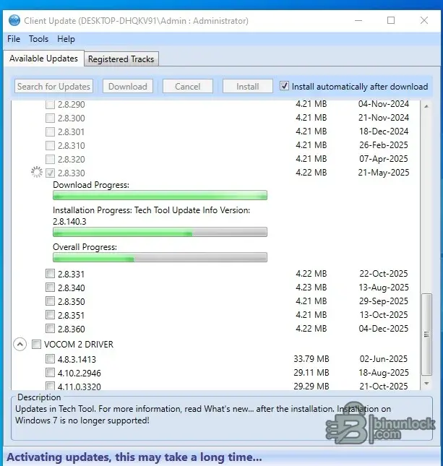Select the 4.8.3.1413 driver checkbox
This screenshot has width=443, height=466.
(50, 359)
